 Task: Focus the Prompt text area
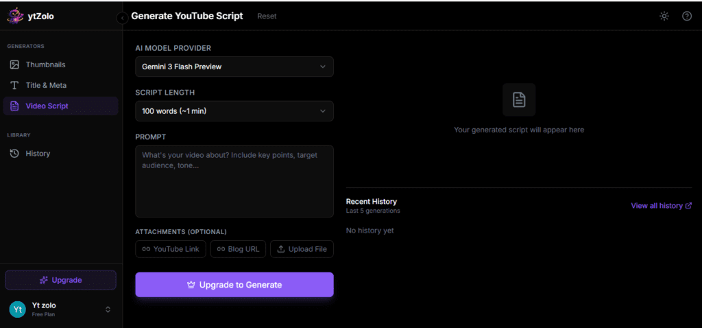point(234,181)
